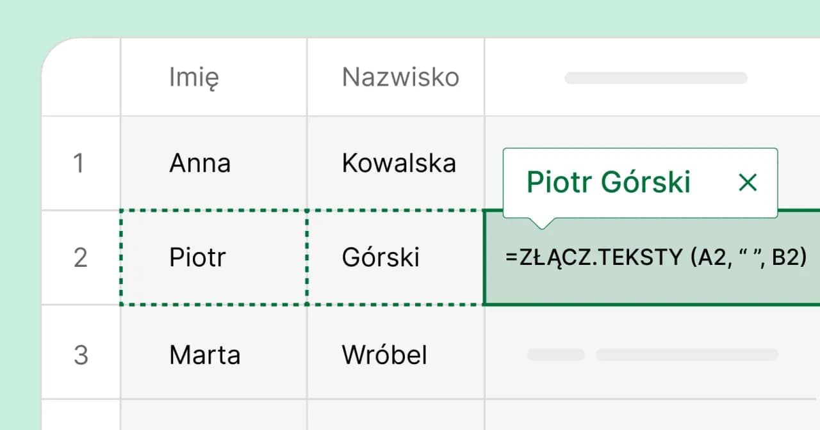
Task: Click the ZŁĄCZ.TEKSTY formula cell
Action: [x=655, y=259]
